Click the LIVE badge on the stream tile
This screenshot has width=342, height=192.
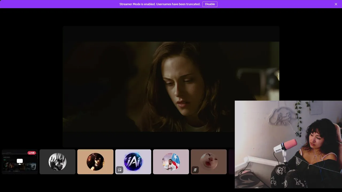click(32, 153)
